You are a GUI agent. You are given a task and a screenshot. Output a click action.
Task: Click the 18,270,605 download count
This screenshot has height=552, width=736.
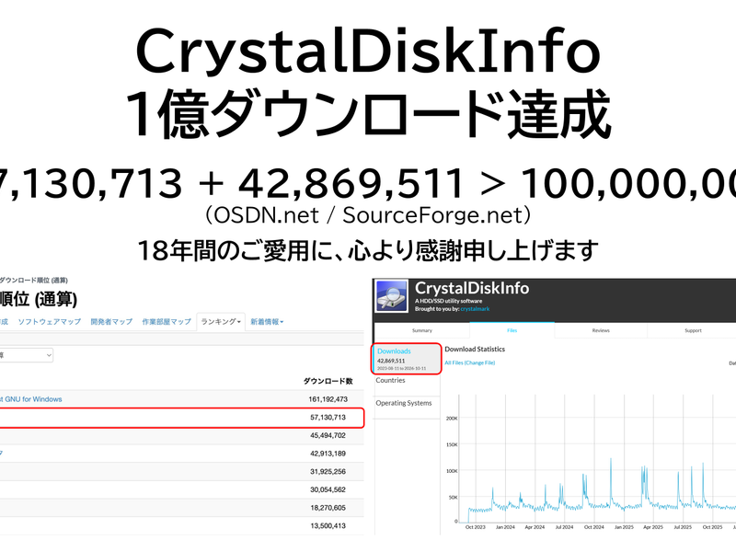[328, 508]
